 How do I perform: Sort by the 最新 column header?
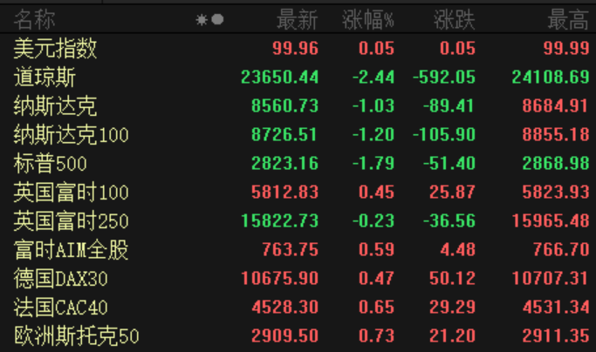[x=298, y=20]
